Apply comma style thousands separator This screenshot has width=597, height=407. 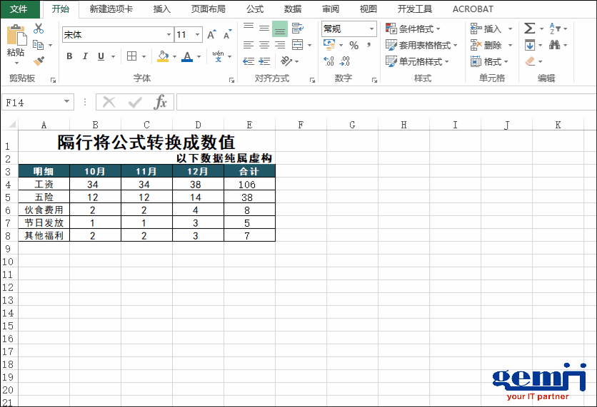(x=368, y=45)
